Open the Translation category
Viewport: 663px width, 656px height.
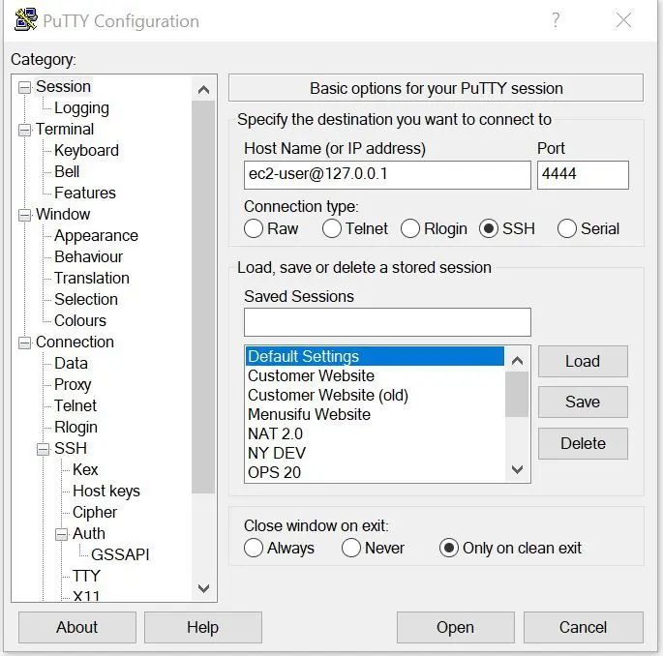[92, 278]
